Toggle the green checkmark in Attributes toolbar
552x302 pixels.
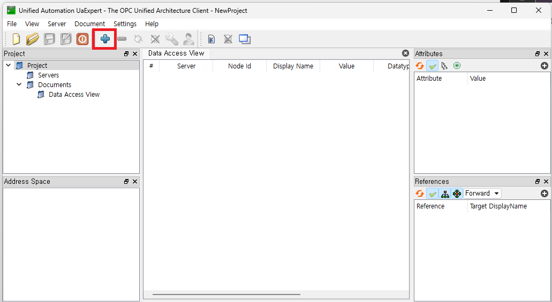point(432,66)
